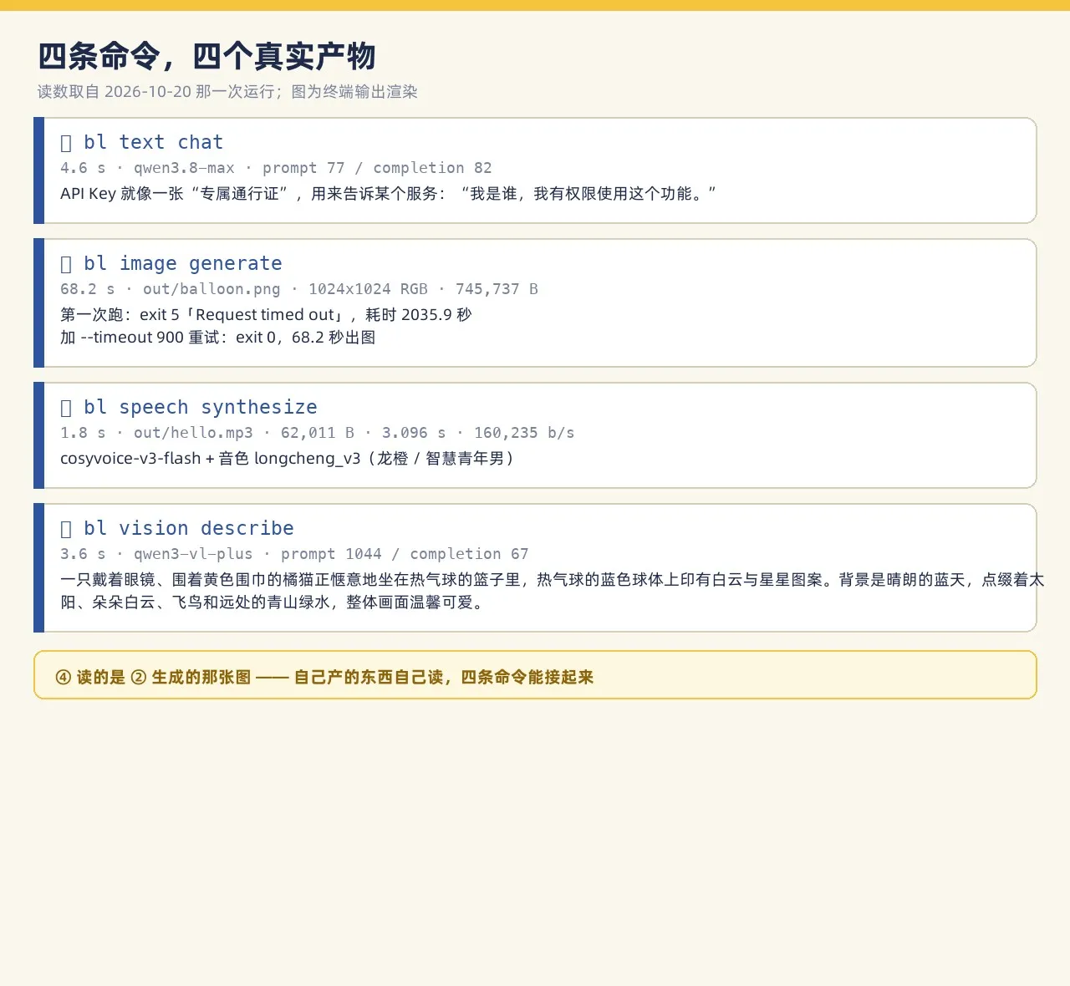Click the "1.8 s" duration value

83,433
